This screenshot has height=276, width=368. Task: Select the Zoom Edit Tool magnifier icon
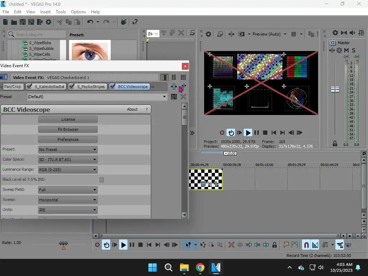coord(220,245)
